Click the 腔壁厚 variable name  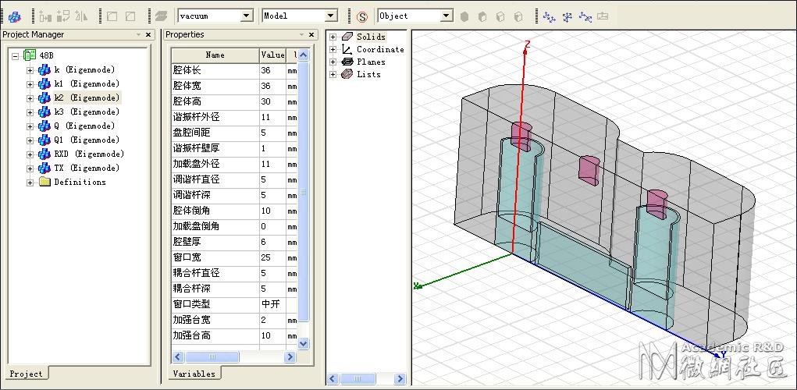click(x=187, y=243)
